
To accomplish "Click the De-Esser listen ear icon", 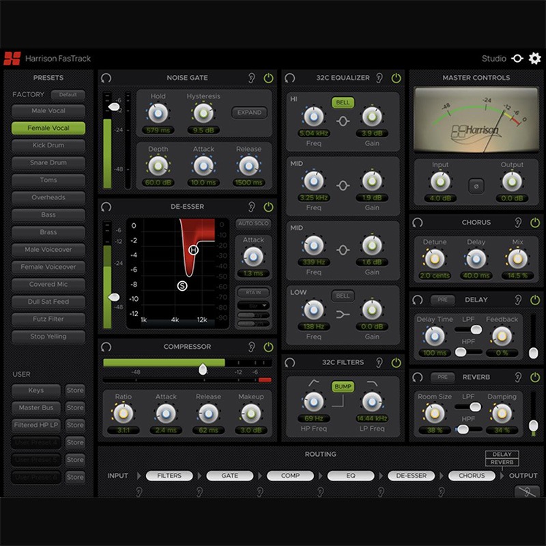I will pyautogui.click(x=251, y=207).
